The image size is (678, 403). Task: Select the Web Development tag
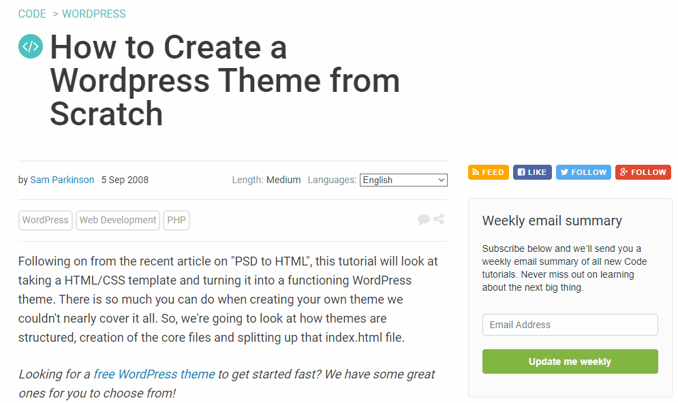tap(118, 220)
